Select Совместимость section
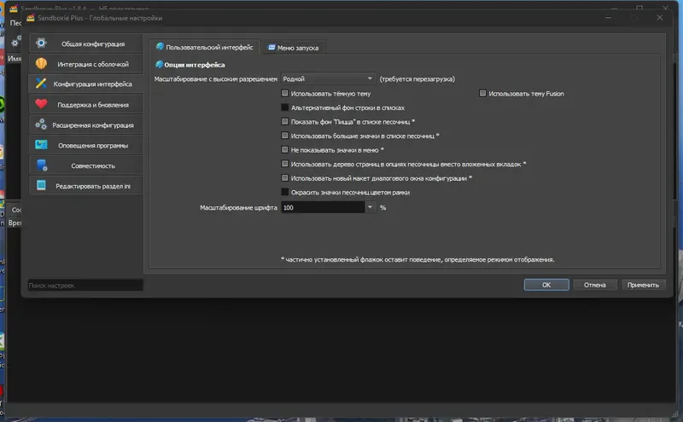Screen dimensions: 683x422 coord(86,165)
